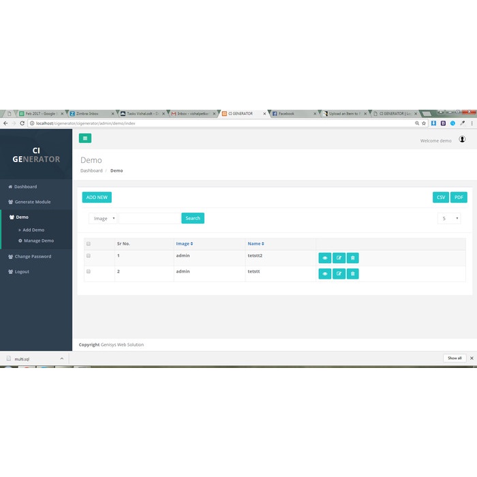The height and width of the screenshot is (477, 477).
Task: Switch to the Zimbra Inbox tab
Action: pos(92,114)
